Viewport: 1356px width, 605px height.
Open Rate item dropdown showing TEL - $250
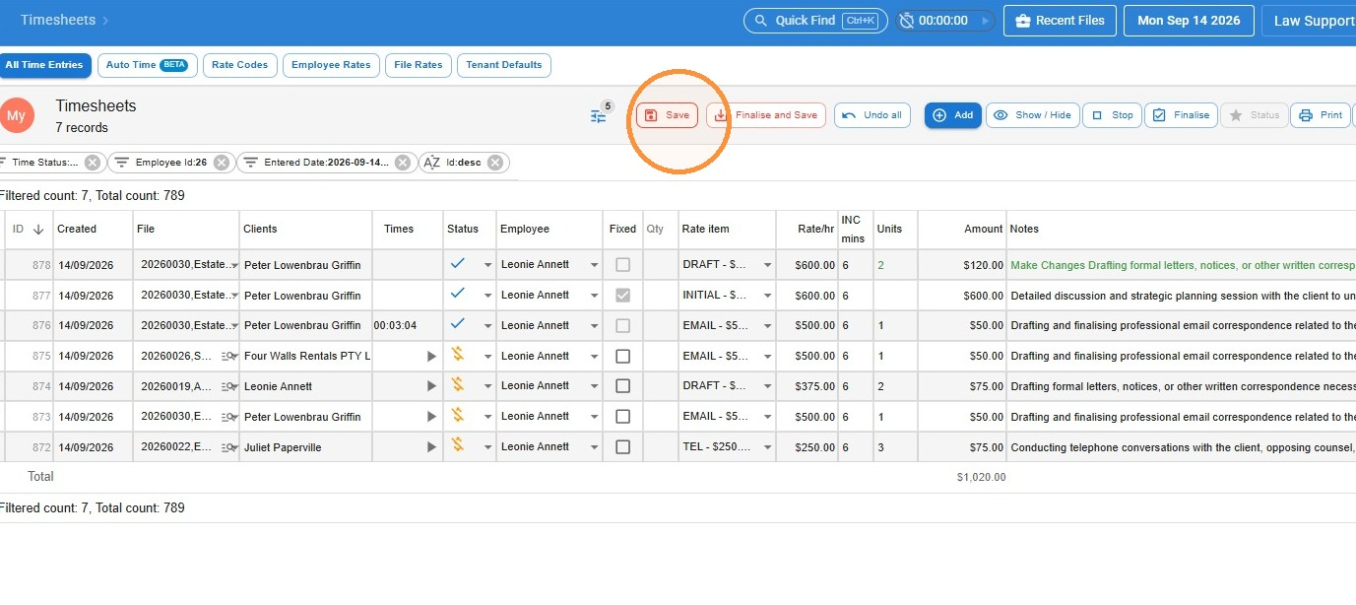767,447
